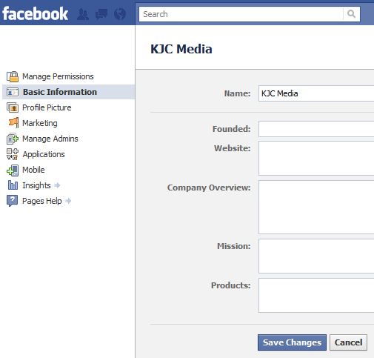Image resolution: width=374 pixels, height=358 pixels.
Task: Click the Profile Picture sidebar icon
Action: coord(13,107)
